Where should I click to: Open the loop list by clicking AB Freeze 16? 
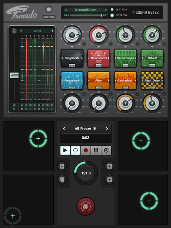click(85, 128)
